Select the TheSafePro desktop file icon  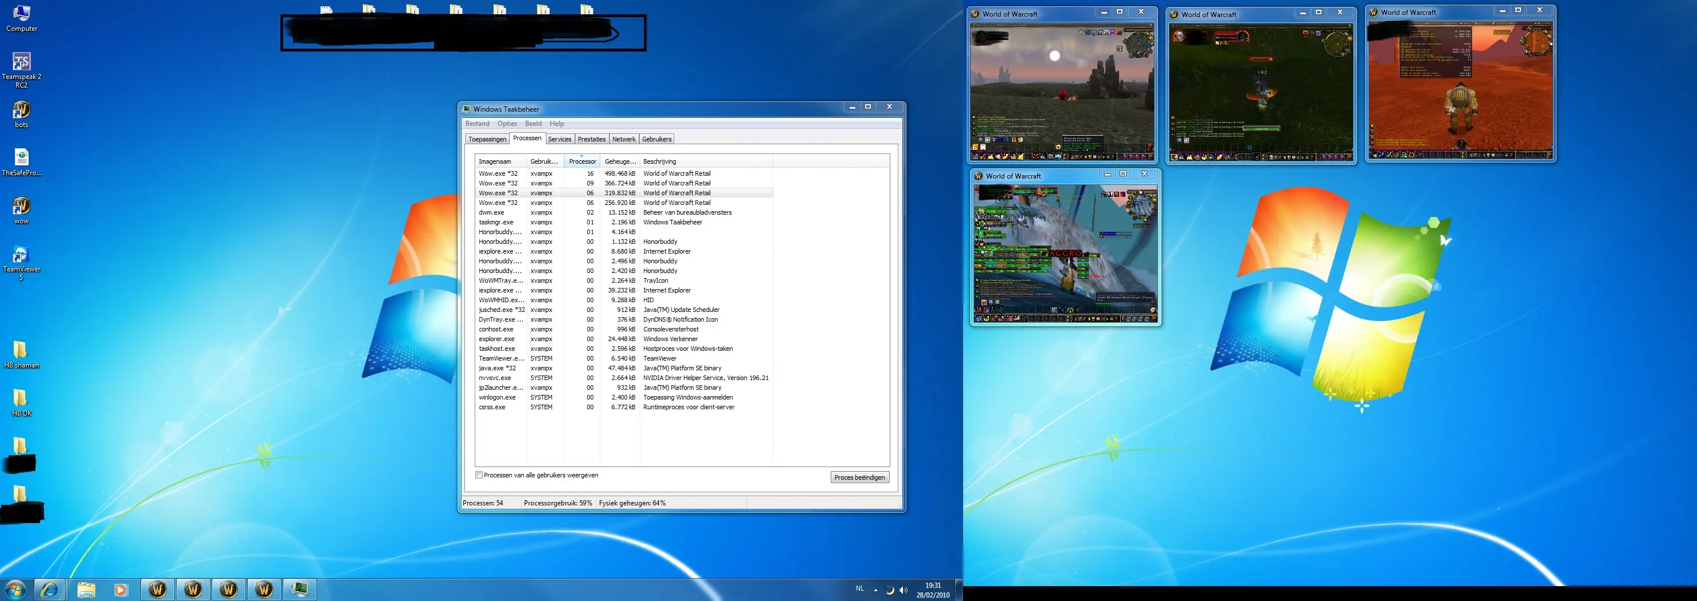(x=22, y=163)
